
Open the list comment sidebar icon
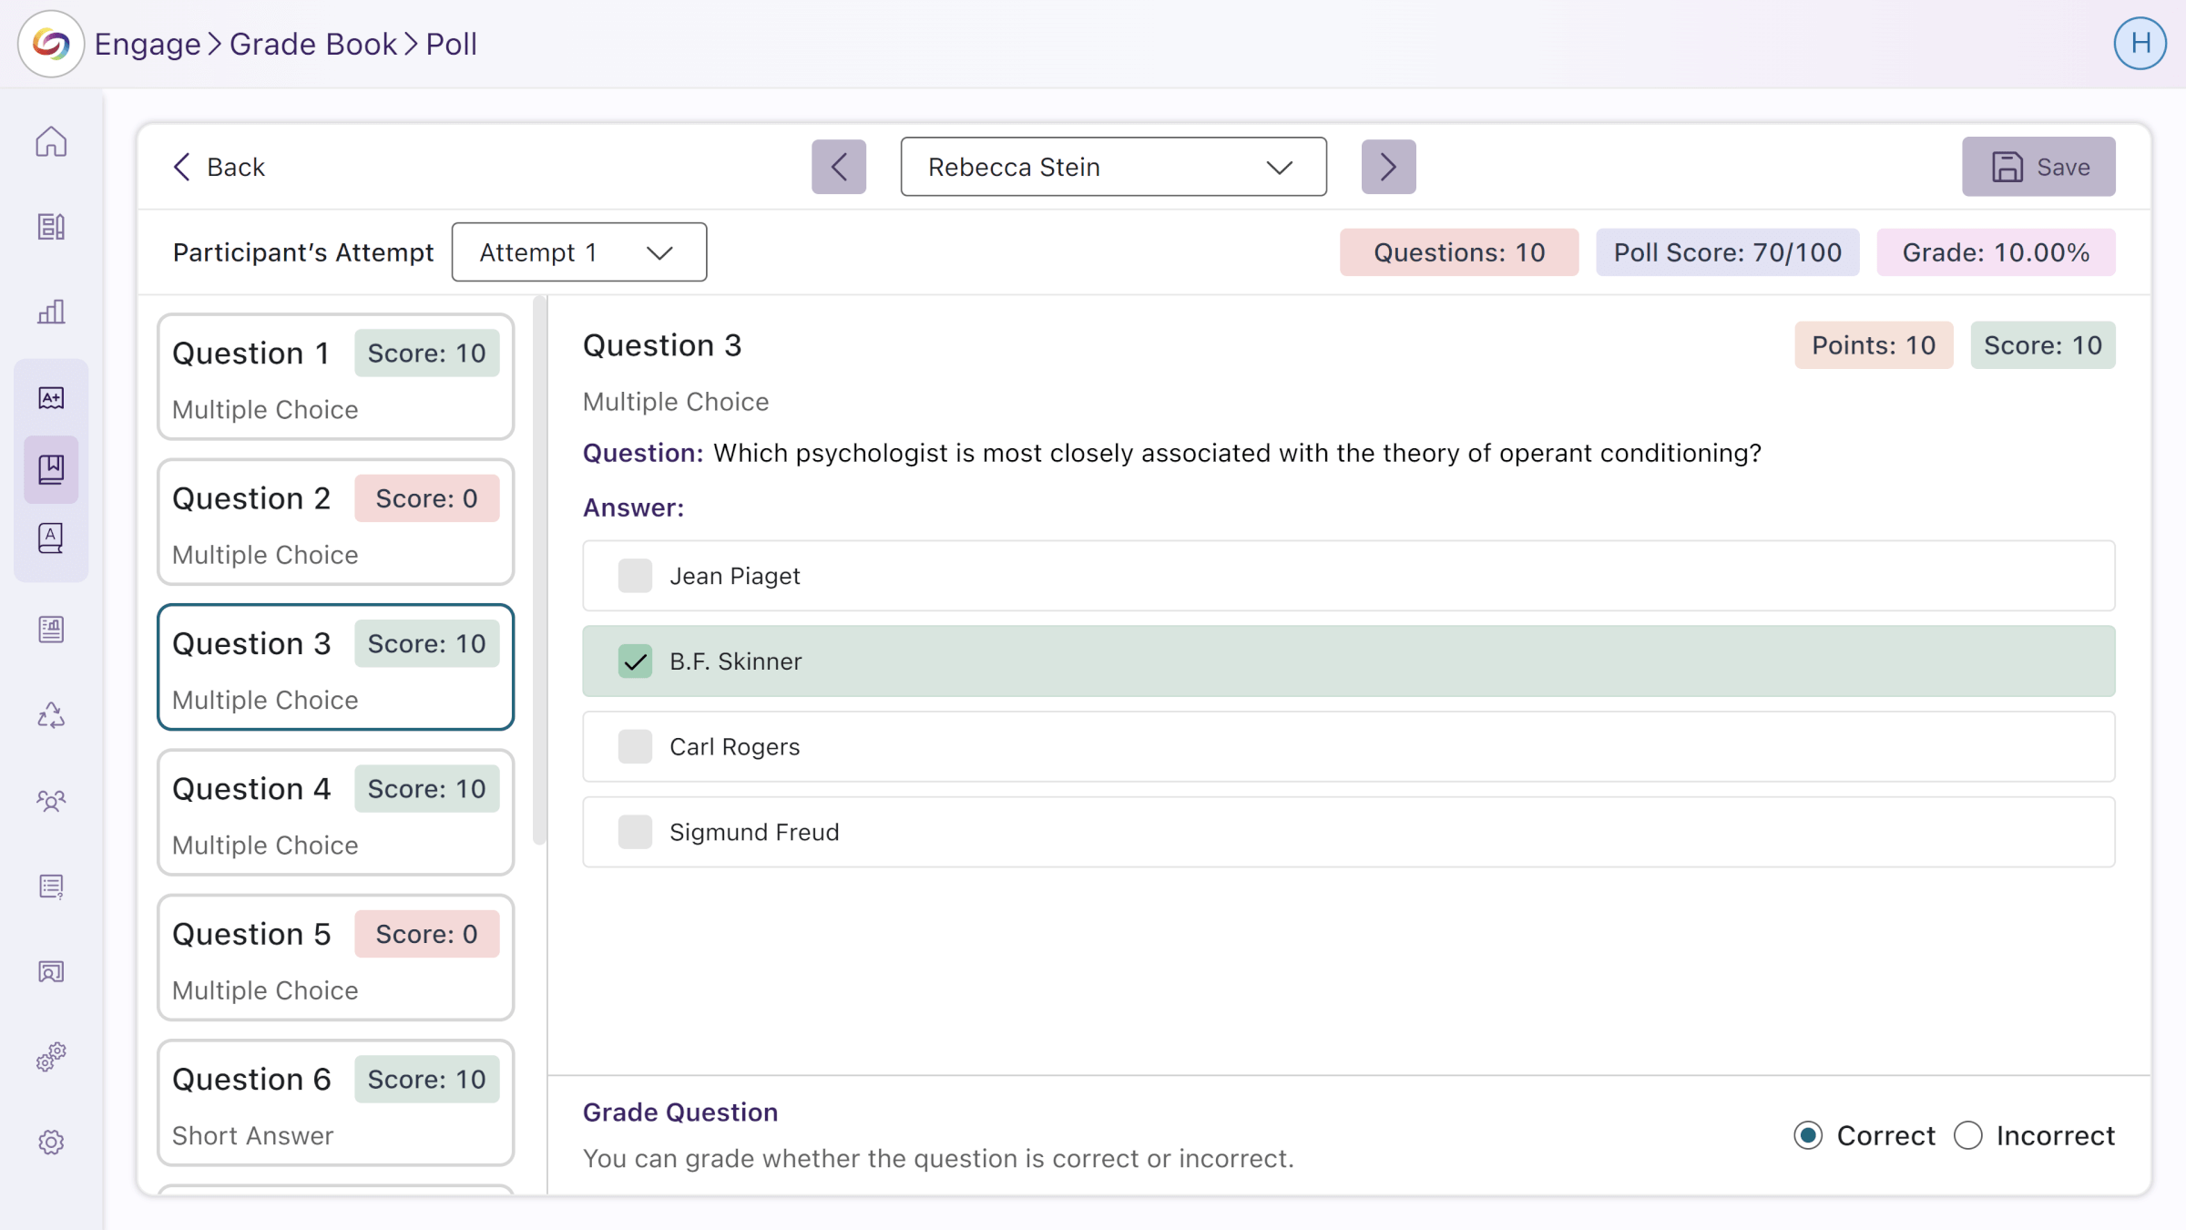51,887
